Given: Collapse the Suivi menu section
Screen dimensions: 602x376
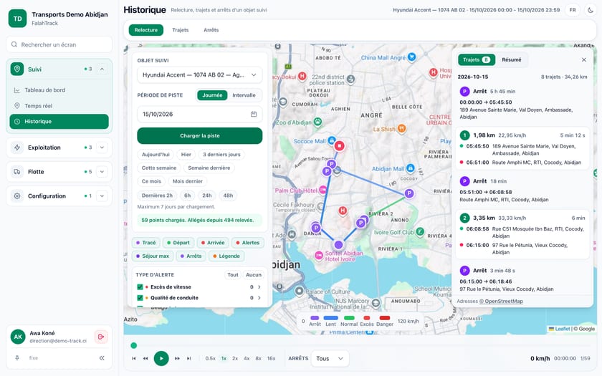Looking at the screenshot, I should [x=102, y=69].
